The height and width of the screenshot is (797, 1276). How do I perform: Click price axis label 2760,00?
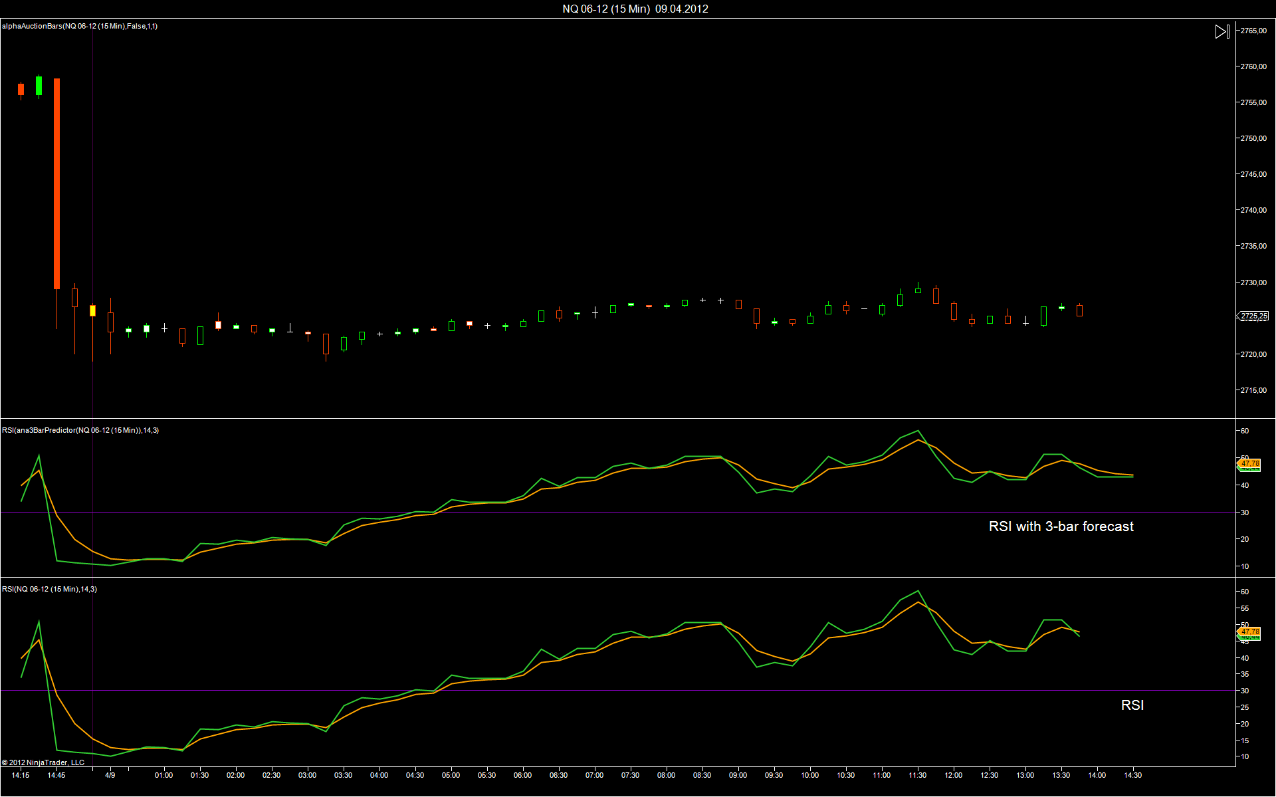(x=1253, y=66)
